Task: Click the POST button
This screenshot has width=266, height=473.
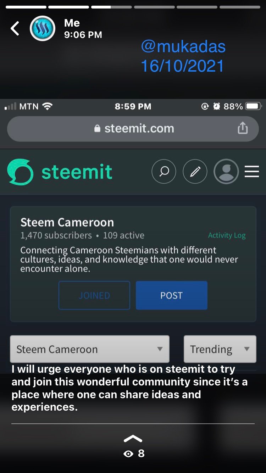Action: click(x=172, y=295)
